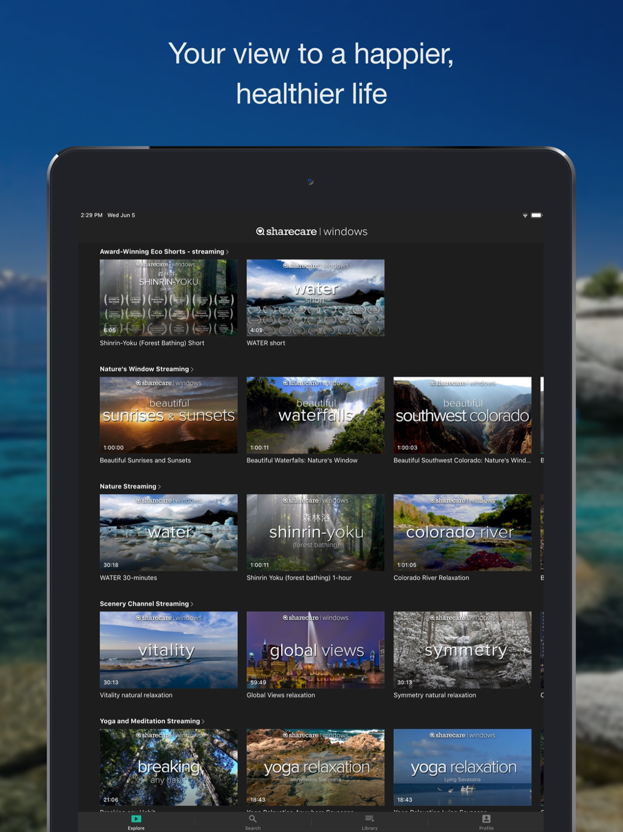Expand Nature Streaming chevron
Screen dimensions: 623x832
click(x=159, y=486)
